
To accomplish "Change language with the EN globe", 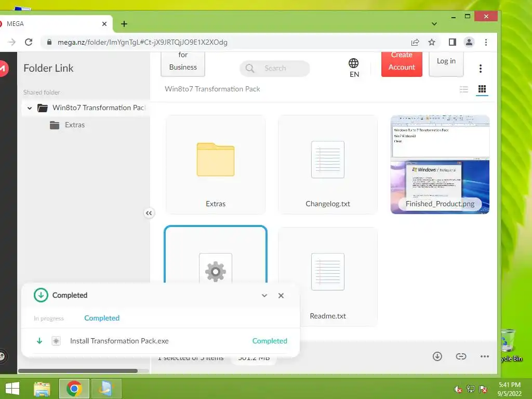I will (x=354, y=68).
